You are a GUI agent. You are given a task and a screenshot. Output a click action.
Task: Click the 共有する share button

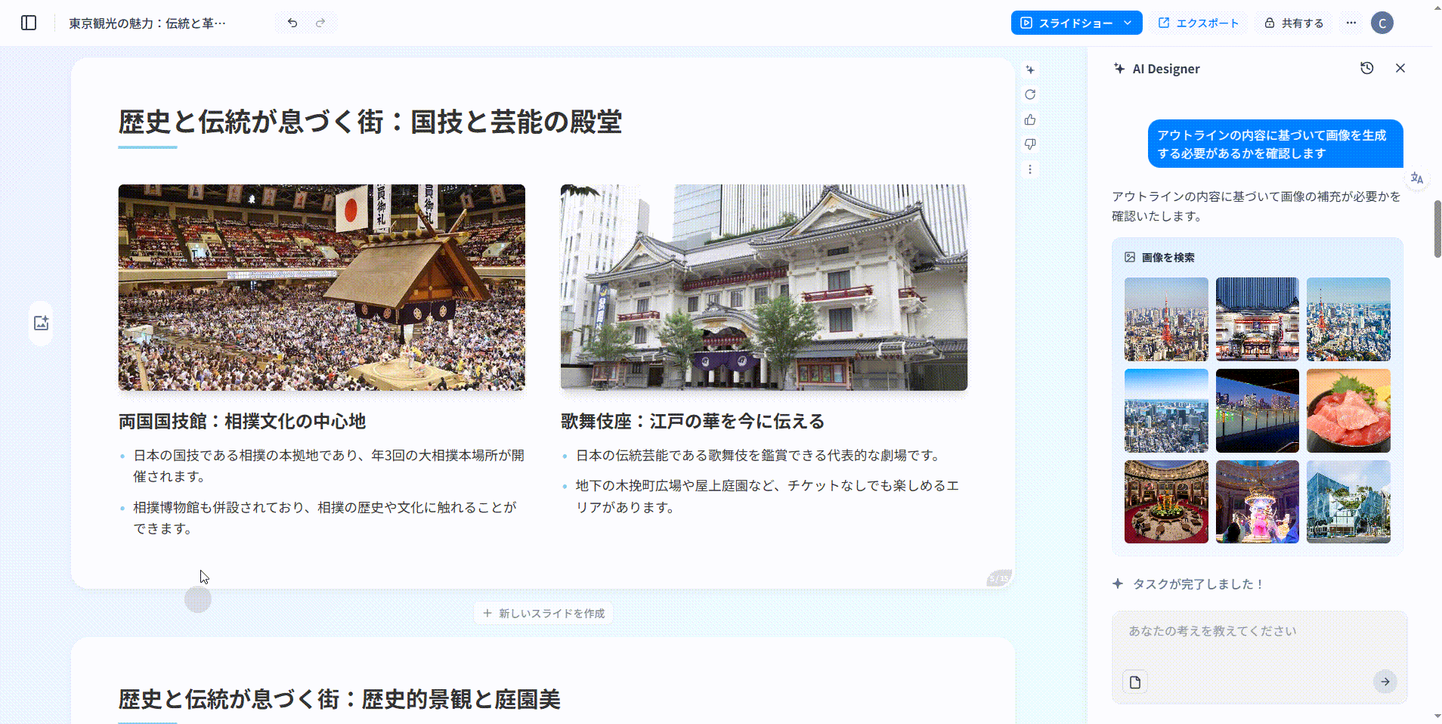pos(1294,23)
